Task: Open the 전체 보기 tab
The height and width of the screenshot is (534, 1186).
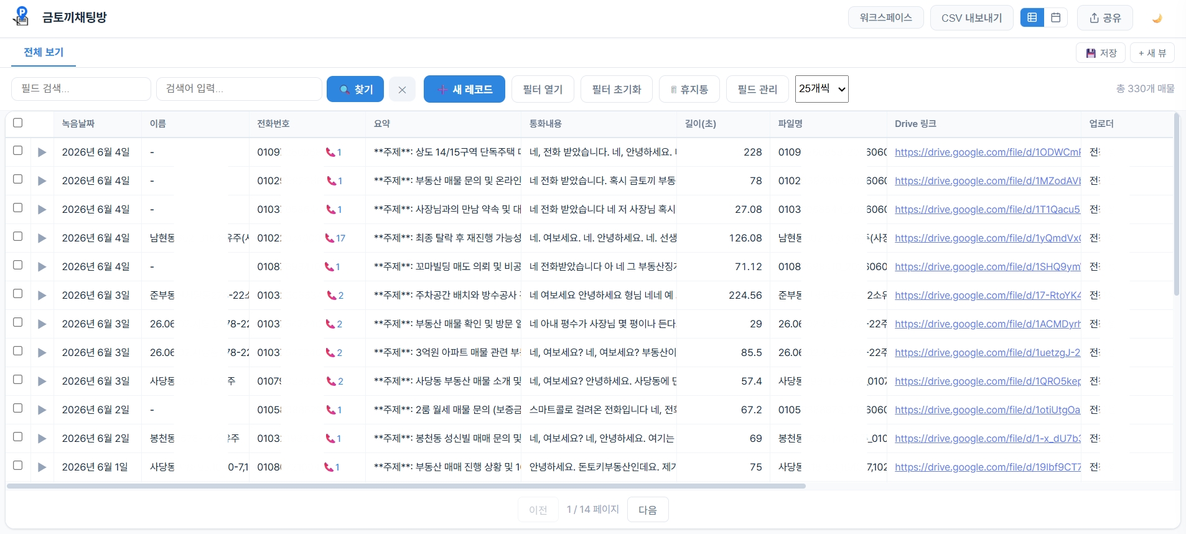Action: click(44, 52)
